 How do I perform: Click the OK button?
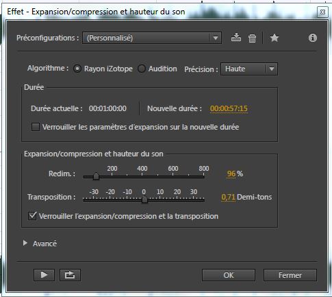tap(229, 275)
